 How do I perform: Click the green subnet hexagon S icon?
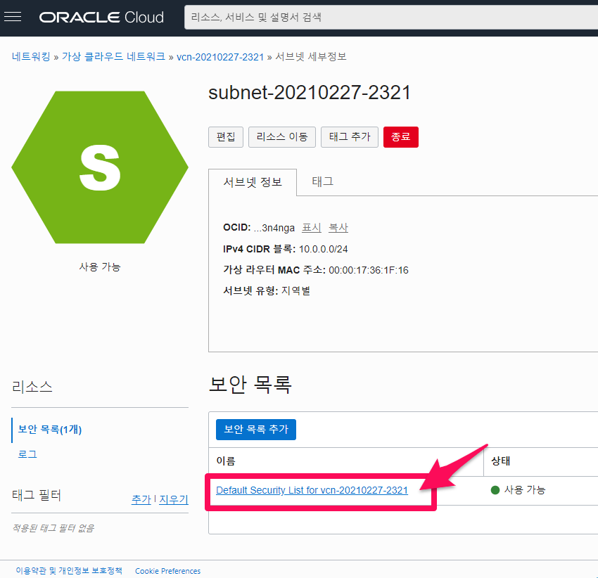(100, 167)
